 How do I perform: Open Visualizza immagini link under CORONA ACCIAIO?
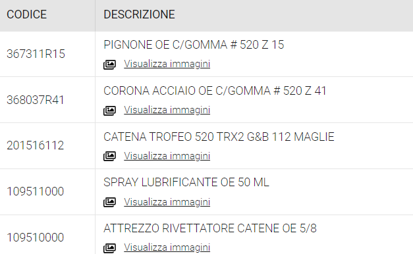167,110
